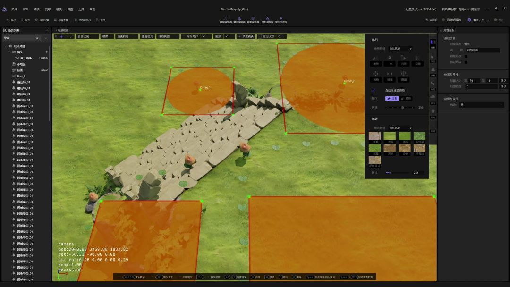Click the add item plus in scene list

tap(46, 30)
